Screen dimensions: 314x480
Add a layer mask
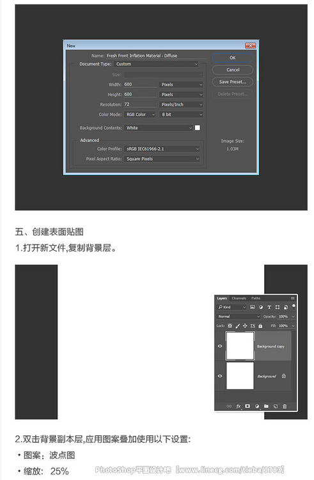click(x=247, y=406)
